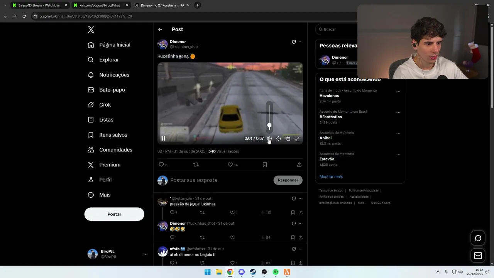Open Explorar in the sidebar
This screenshot has width=494, height=278.
click(103, 60)
